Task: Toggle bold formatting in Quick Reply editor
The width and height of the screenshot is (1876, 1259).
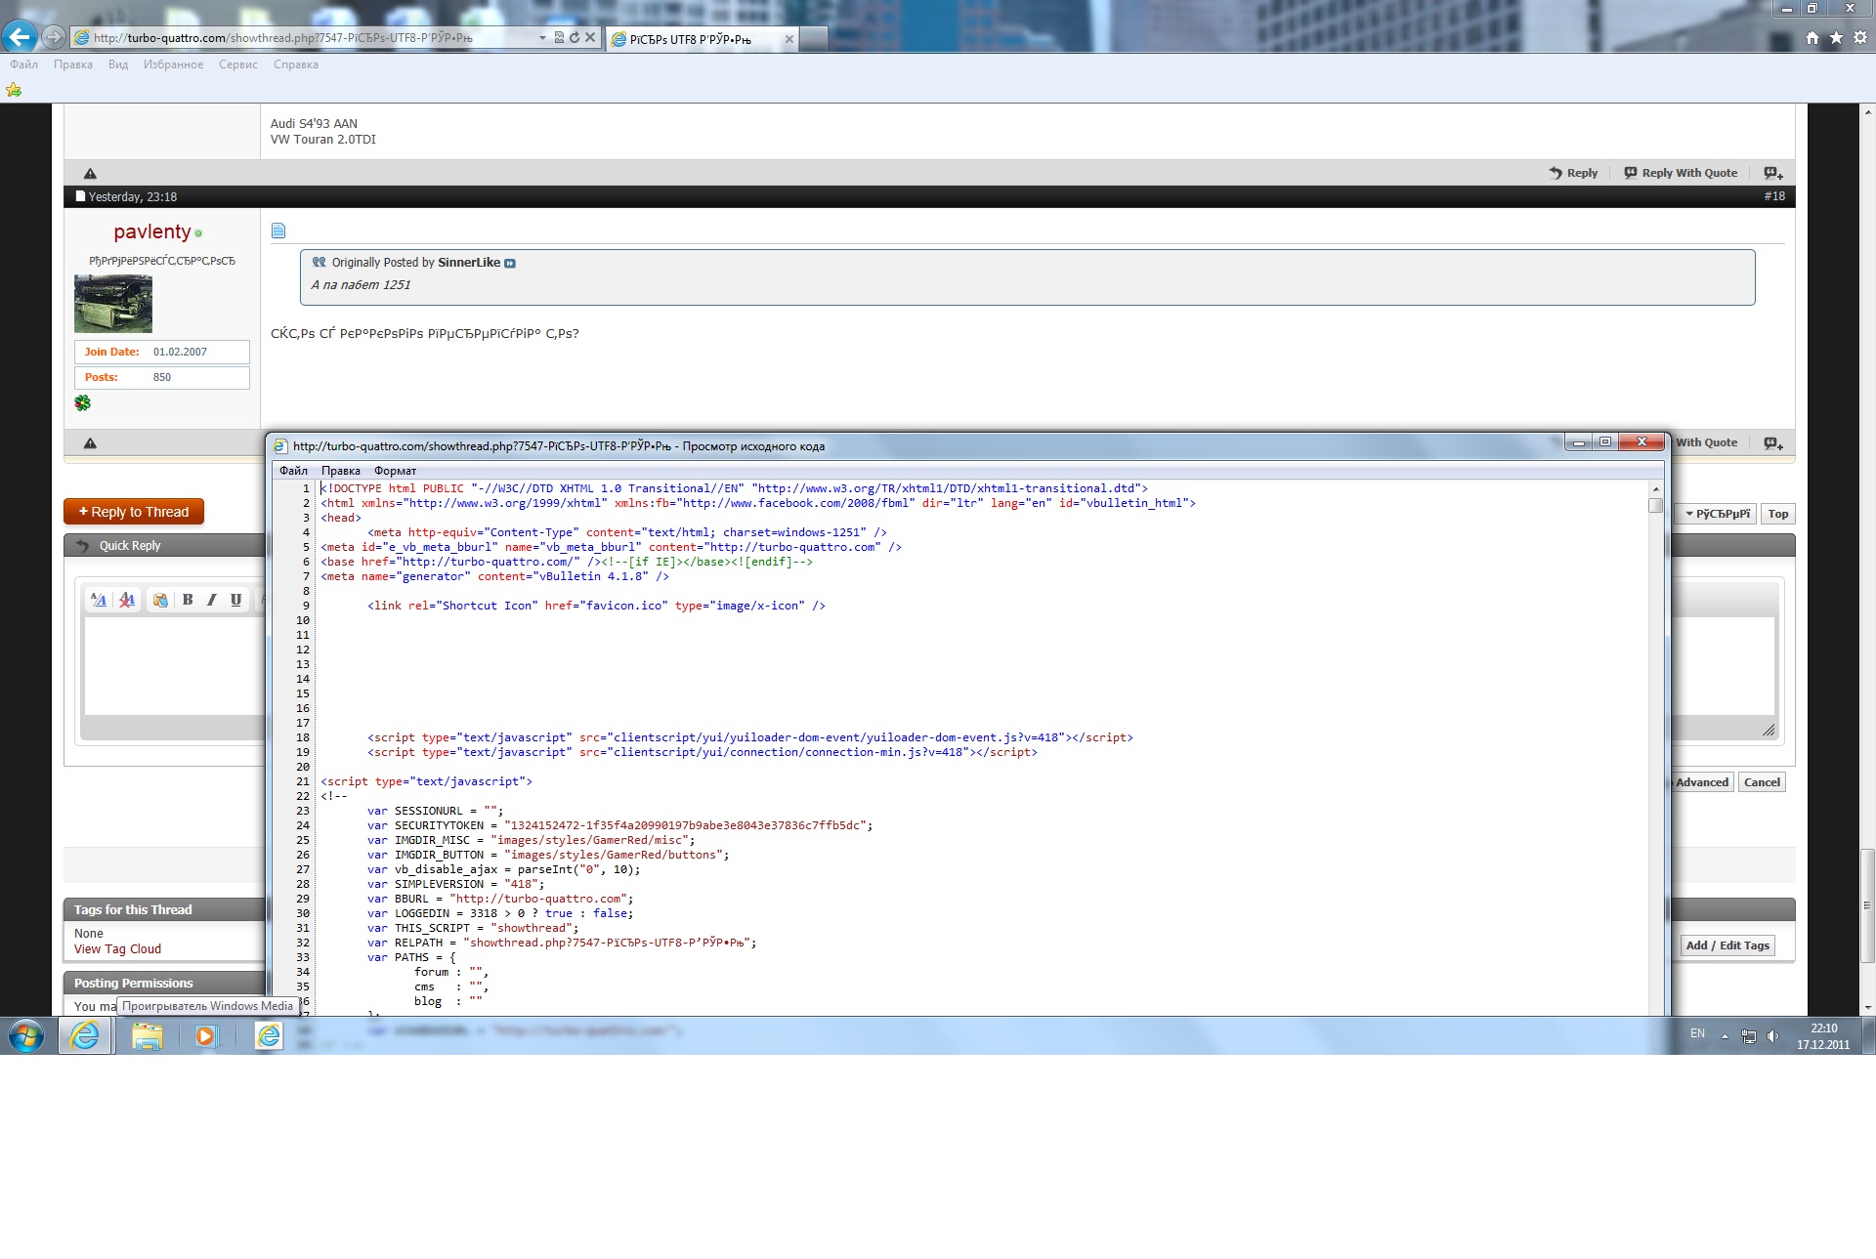Action: (188, 600)
